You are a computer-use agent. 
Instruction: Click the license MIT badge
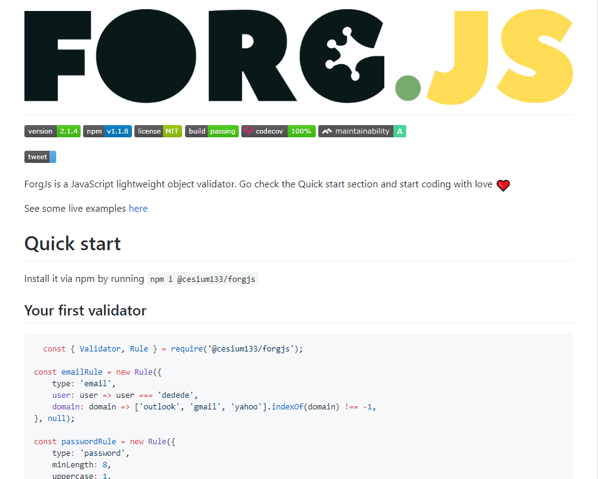pyautogui.click(x=158, y=131)
